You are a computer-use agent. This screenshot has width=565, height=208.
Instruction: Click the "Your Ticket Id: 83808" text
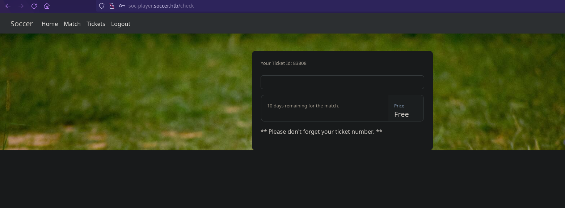pyautogui.click(x=283, y=63)
